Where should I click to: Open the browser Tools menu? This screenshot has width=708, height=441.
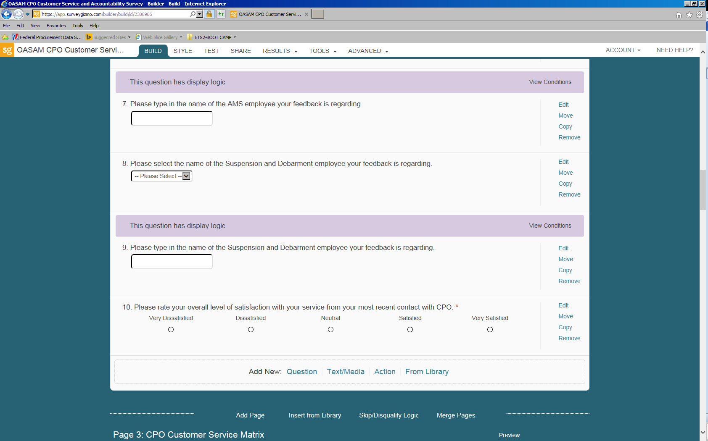click(x=78, y=26)
